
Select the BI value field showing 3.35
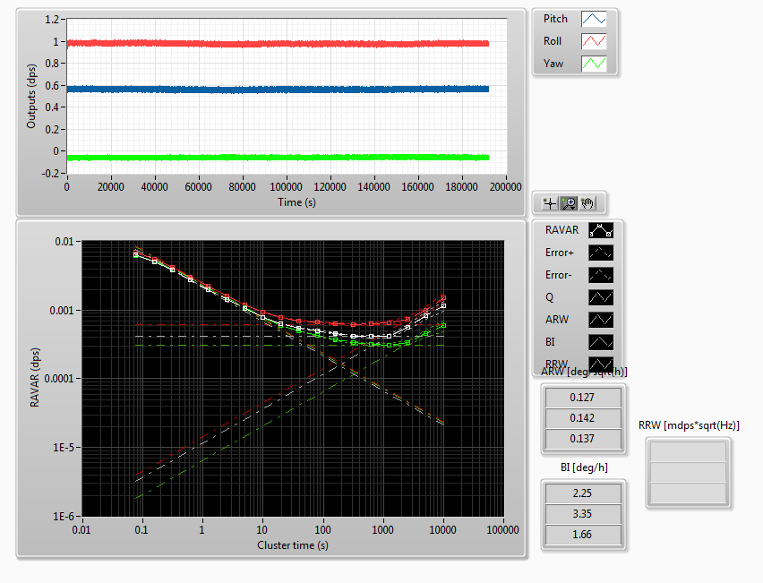(x=582, y=514)
